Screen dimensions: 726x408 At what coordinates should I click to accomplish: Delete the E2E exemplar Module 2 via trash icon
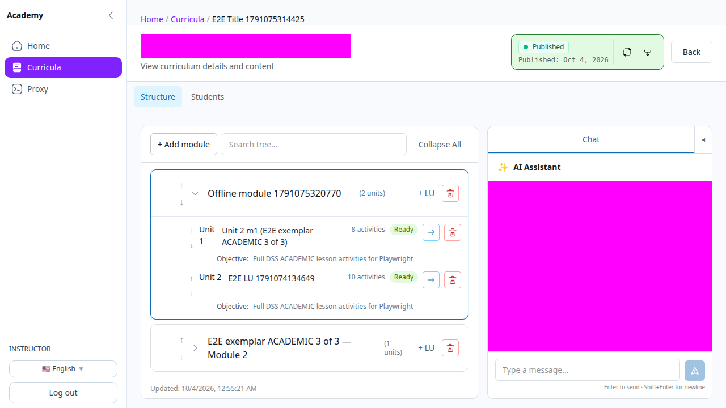point(450,348)
